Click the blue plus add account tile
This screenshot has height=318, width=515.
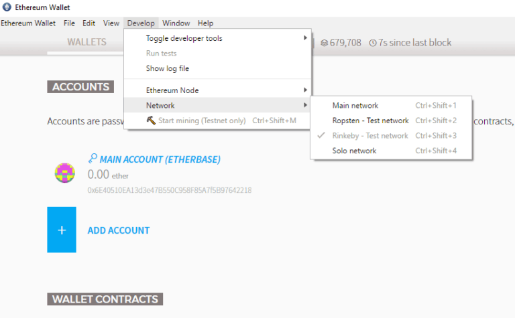click(x=62, y=230)
